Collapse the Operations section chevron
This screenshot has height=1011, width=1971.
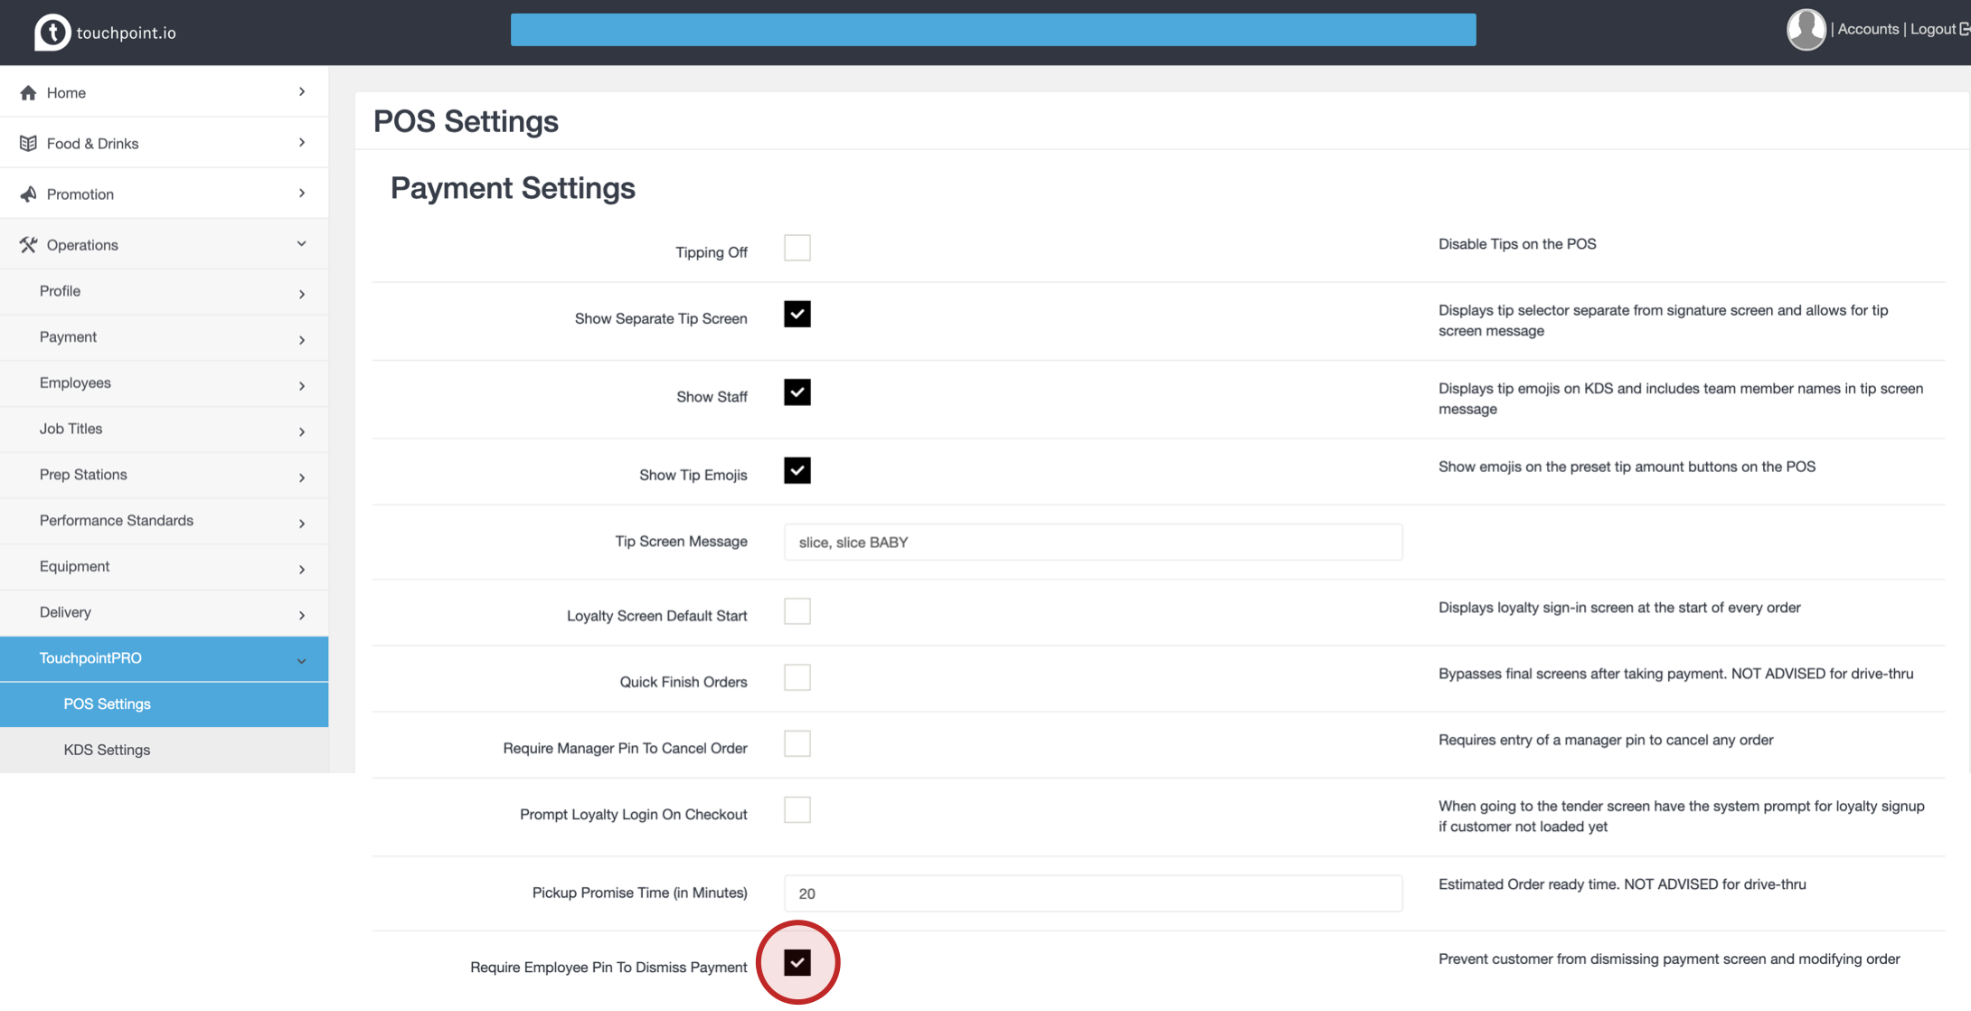[301, 244]
